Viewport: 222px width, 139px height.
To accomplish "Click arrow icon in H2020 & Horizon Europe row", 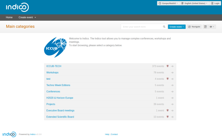I will tap(172, 98).
